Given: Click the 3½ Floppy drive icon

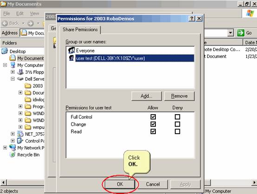Looking at the screenshot, I should tap(20, 72).
